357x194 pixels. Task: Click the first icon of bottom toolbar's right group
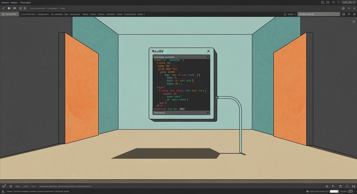coord(327,186)
